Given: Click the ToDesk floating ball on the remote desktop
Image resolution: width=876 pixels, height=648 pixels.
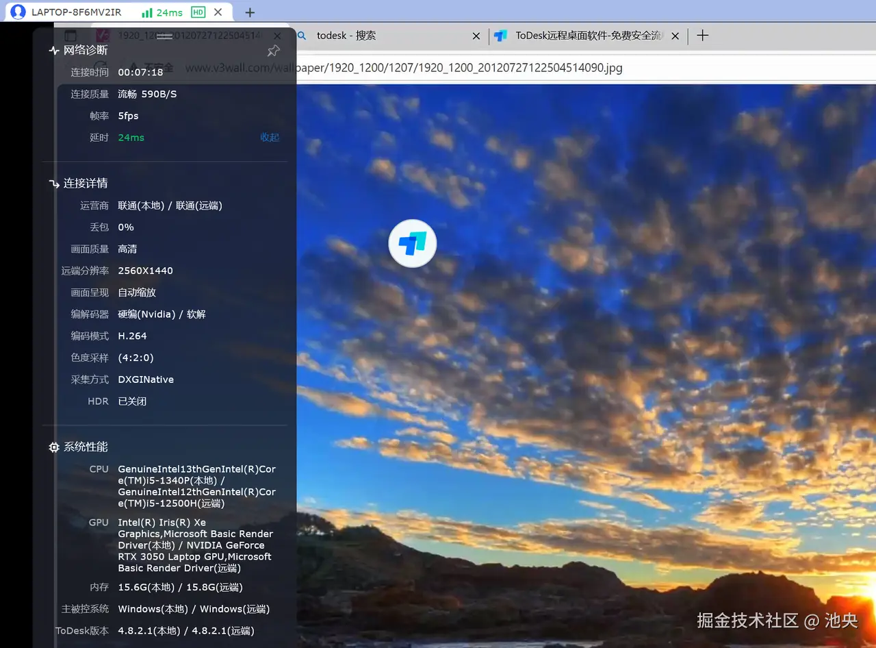Looking at the screenshot, I should [412, 243].
